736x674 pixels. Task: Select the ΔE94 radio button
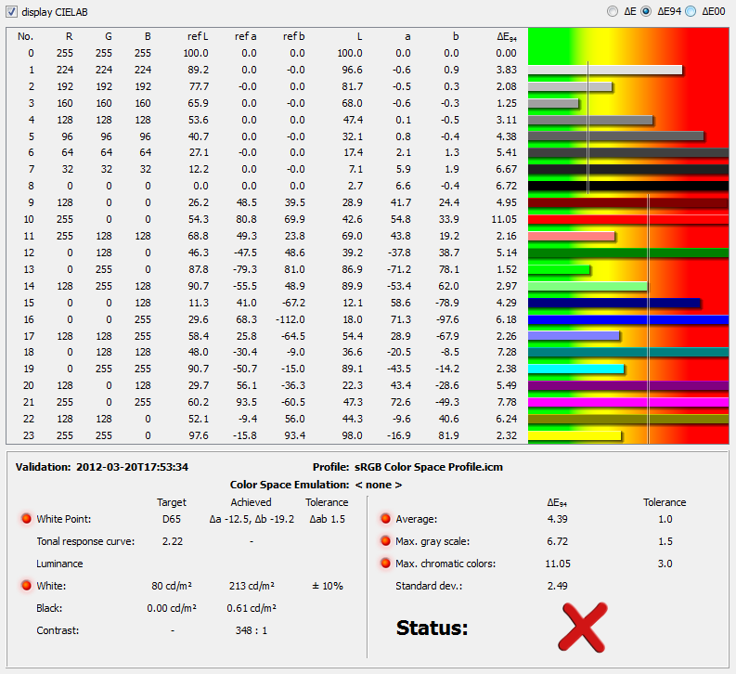point(645,11)
